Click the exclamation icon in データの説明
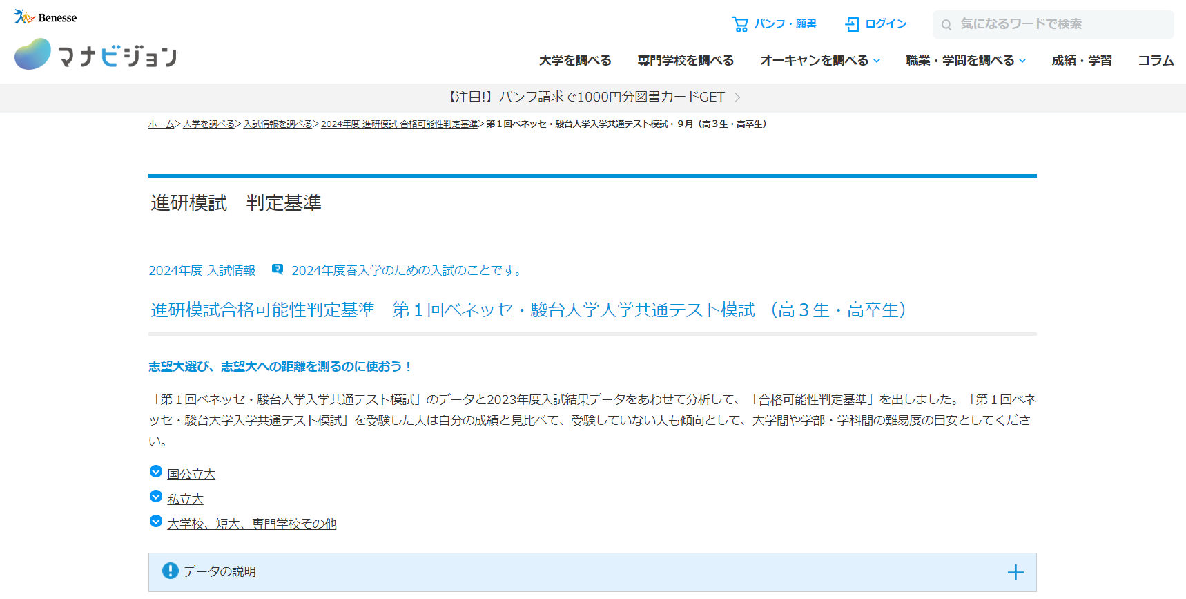Screen dimensions: 1186x599 point(170,571)
